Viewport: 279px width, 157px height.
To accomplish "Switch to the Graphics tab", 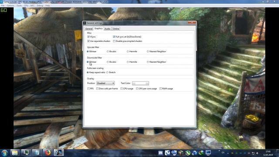I will click(99, 28).
